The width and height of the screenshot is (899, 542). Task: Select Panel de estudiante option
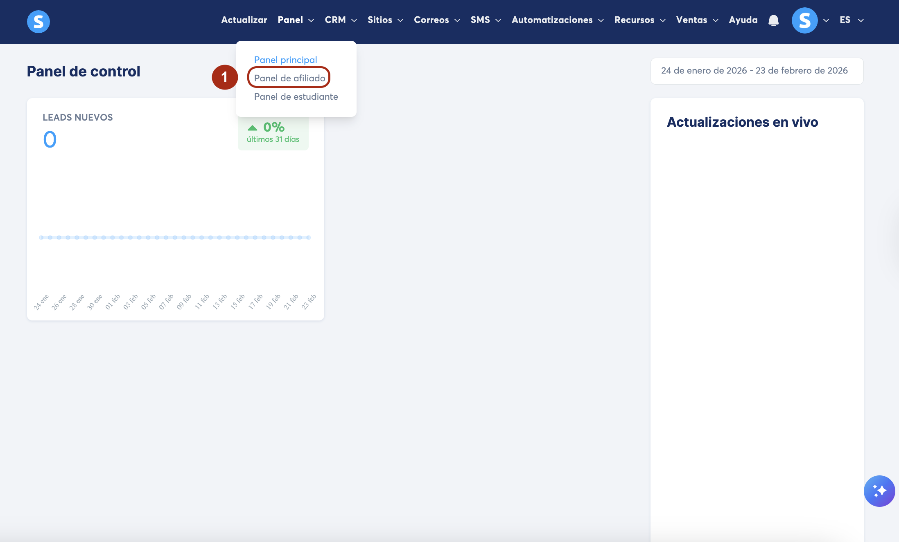point(296,97)
